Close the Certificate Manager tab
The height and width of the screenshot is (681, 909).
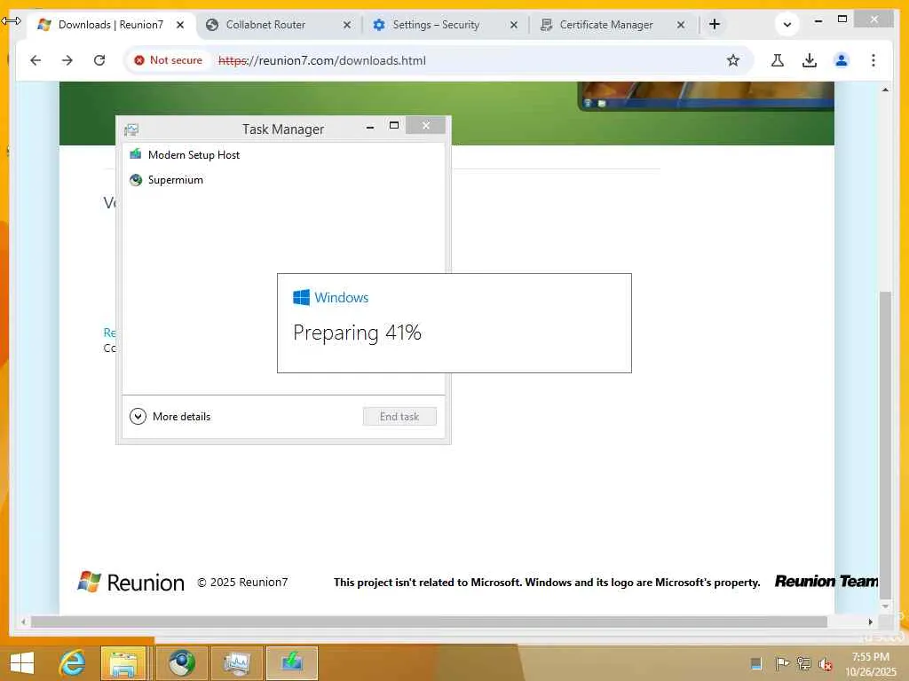pos(681,25)
